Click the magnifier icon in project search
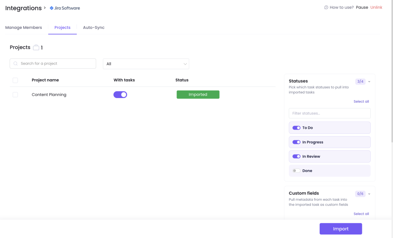393x238 pixels. tap(15, 63)
